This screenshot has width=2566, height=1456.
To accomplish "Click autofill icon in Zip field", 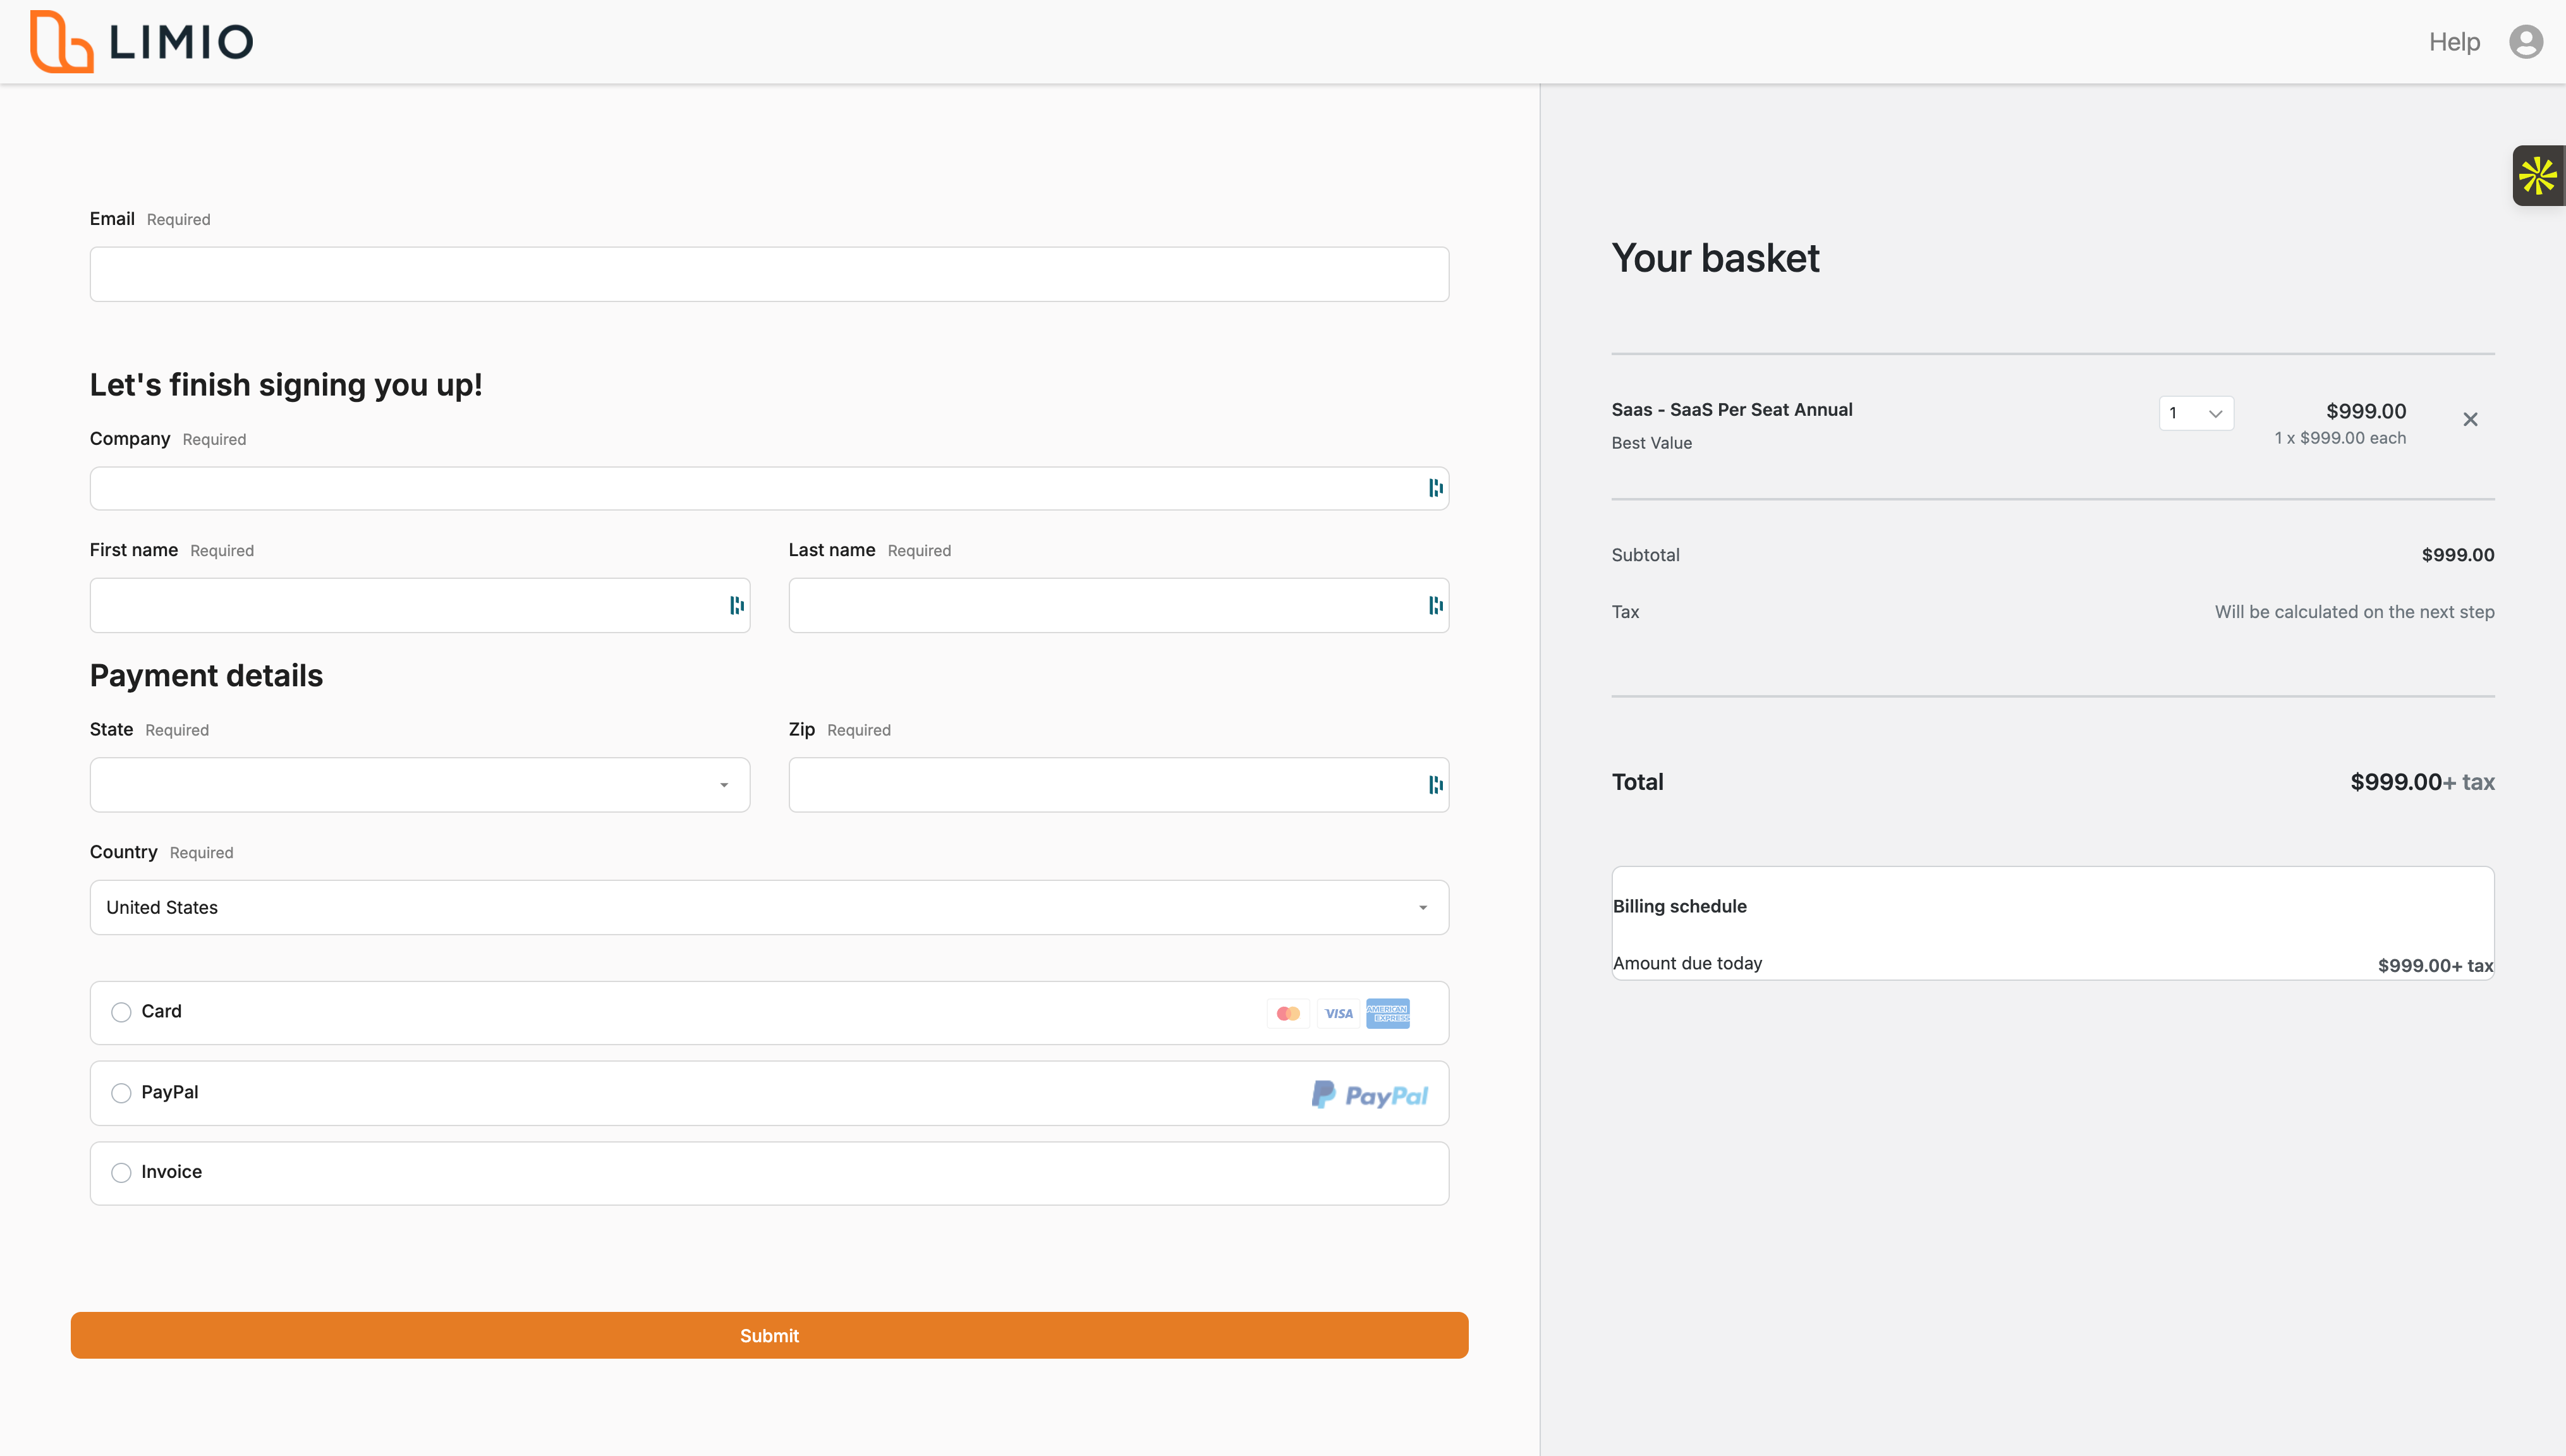I will pos(1436,785).
